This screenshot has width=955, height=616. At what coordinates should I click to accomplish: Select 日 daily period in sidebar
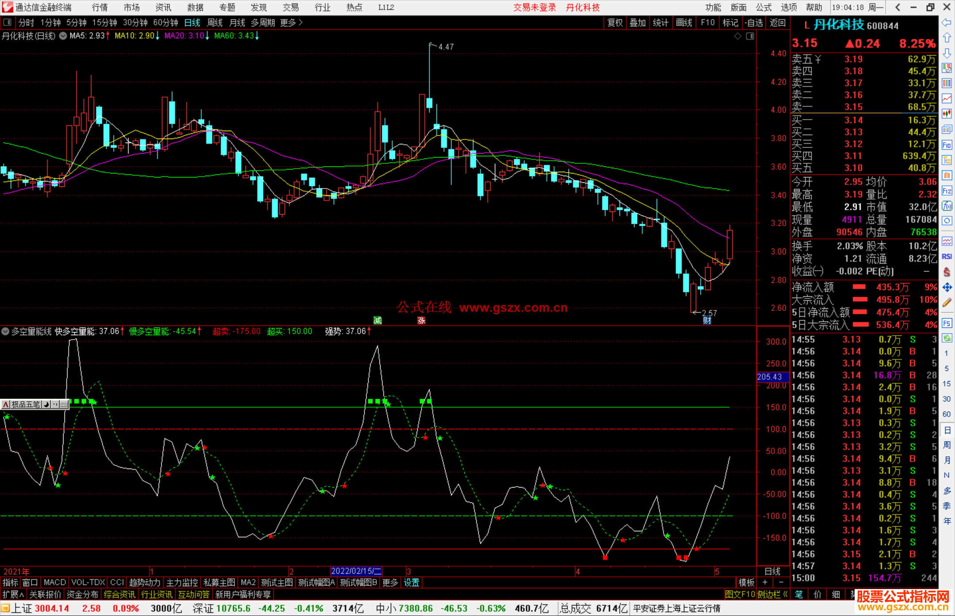coord(947,430)
